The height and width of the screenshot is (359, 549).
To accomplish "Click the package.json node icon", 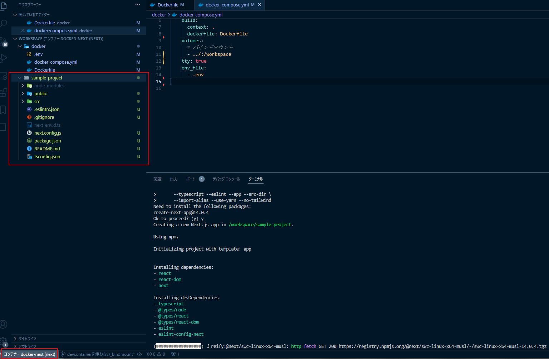I will 29,141.
